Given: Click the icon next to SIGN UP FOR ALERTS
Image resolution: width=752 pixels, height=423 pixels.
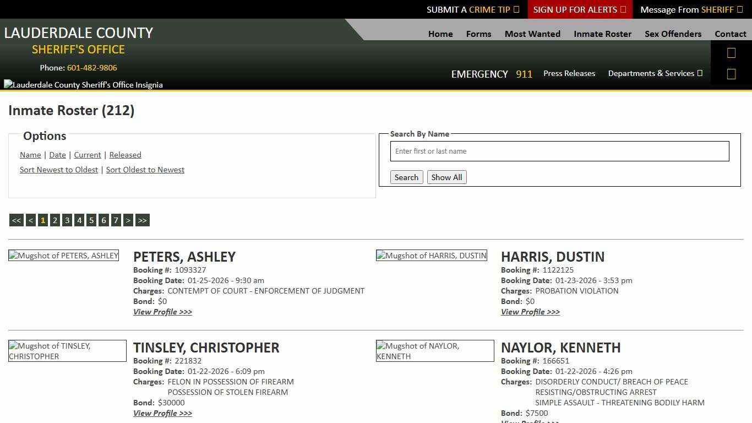Looking at the screenshot, I should point(623,9).
